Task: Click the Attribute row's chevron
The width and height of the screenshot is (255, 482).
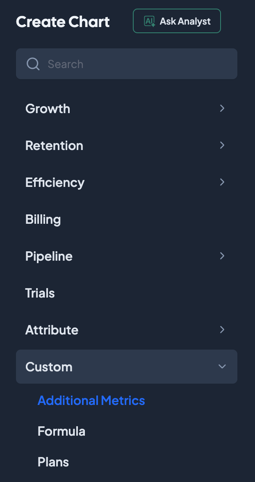Action: tap(222, 330)
